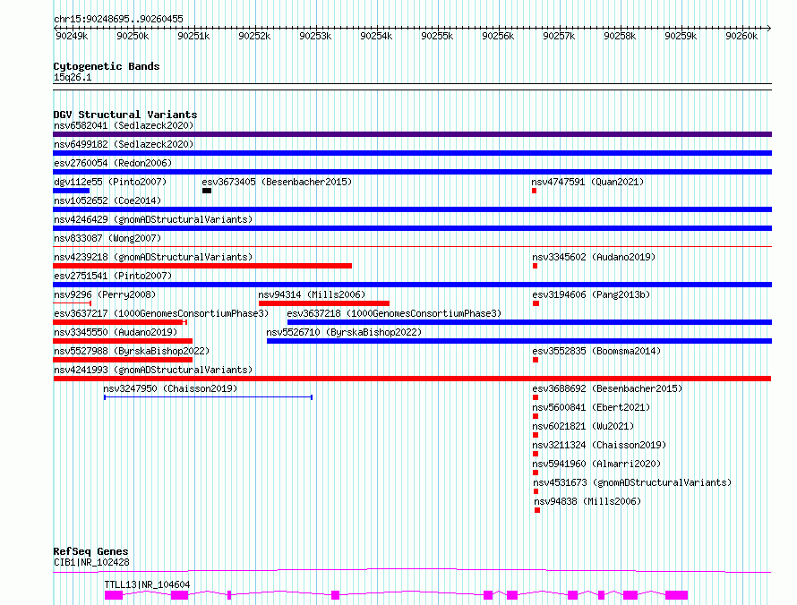Click the red nsv6021821 marker
The height and width of the screenshot is (605, 797).
536,435
